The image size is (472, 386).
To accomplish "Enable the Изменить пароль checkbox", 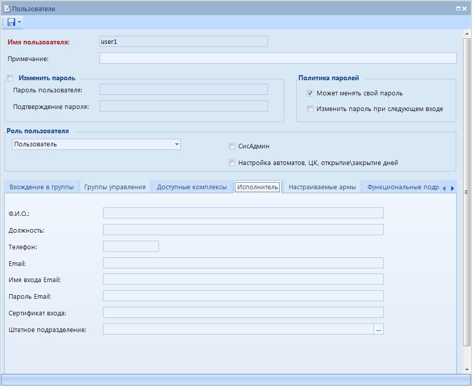I will 10,78.
